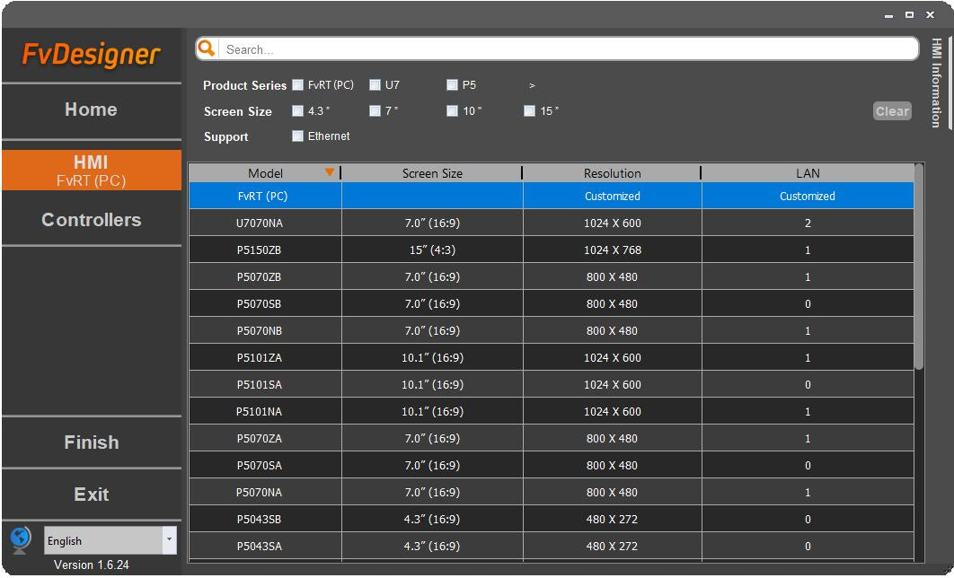Screen dimensions: 954x578
Task: Click the product series more arrow
Action: (x=532, y=86)
